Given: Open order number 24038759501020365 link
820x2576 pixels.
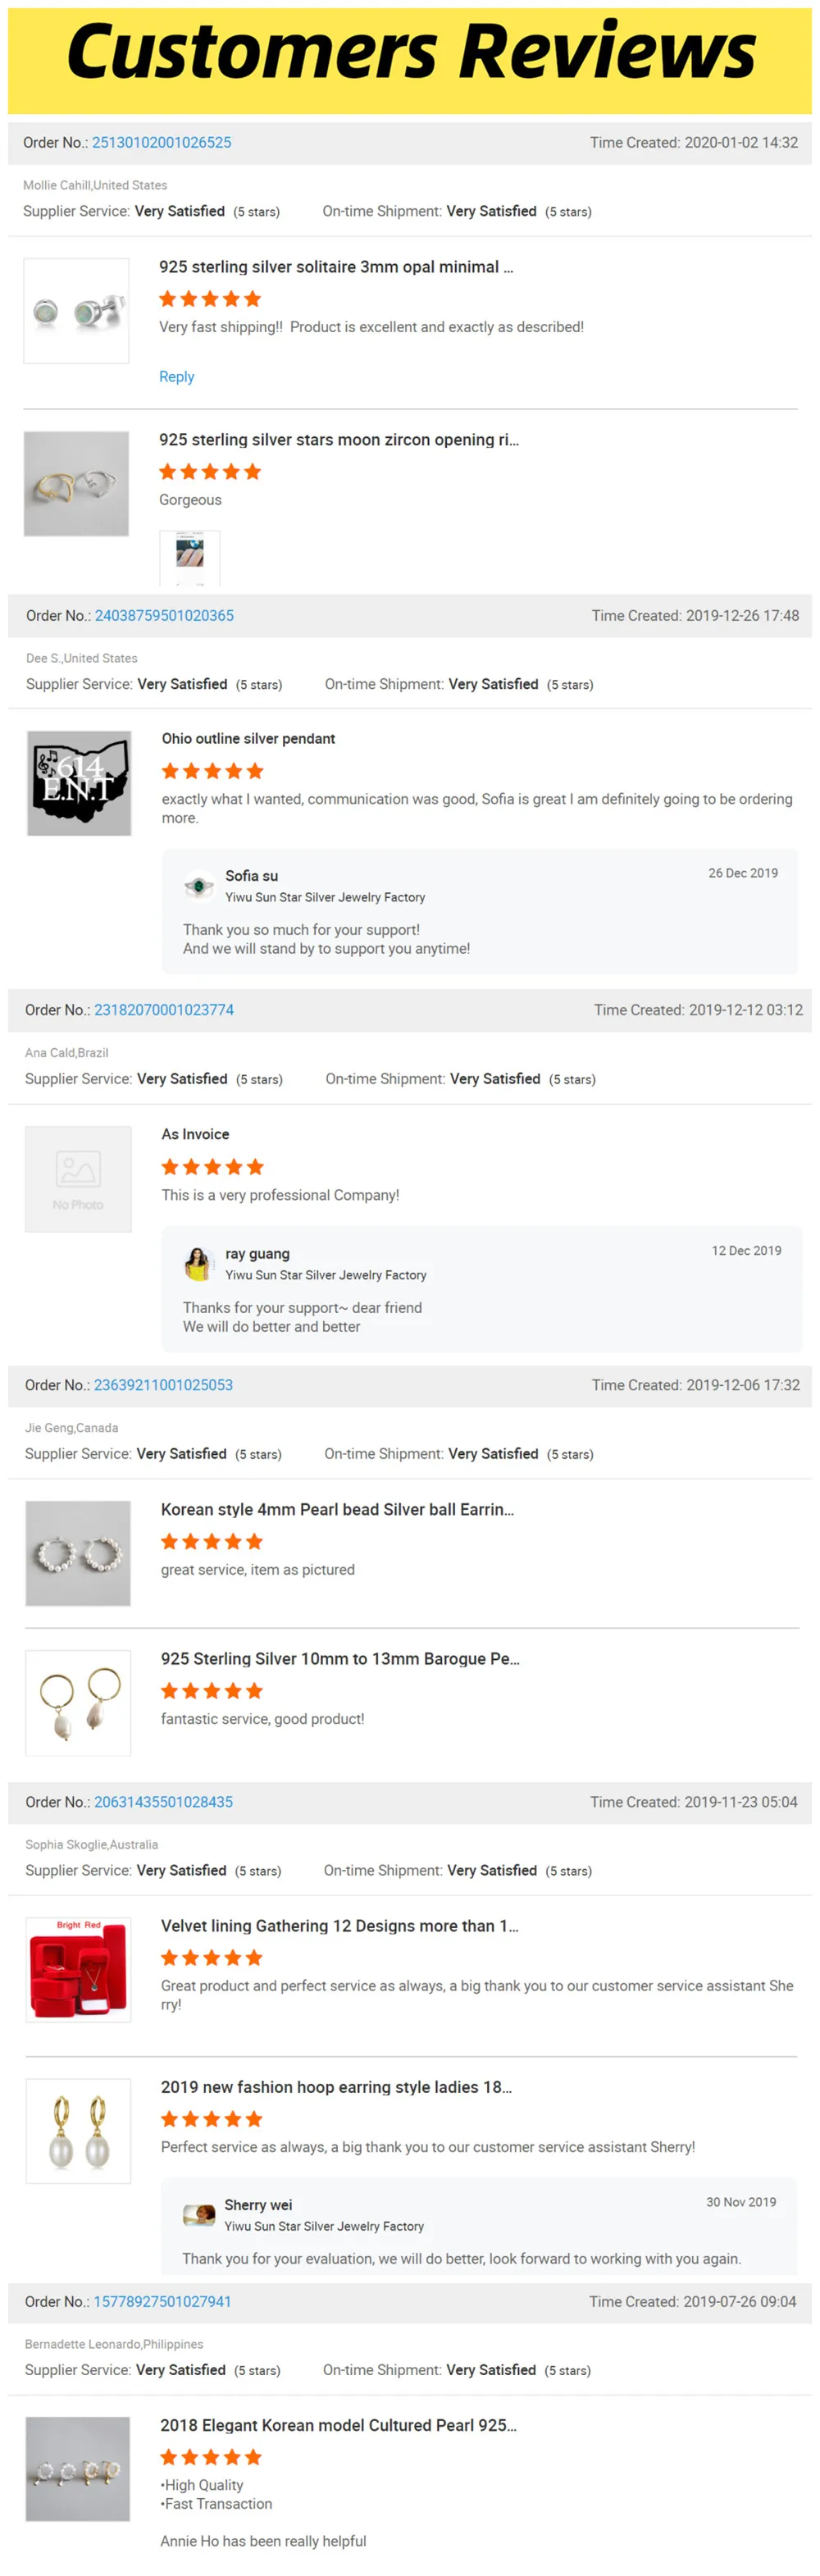Looking at the screenshot, I should 164,616.
